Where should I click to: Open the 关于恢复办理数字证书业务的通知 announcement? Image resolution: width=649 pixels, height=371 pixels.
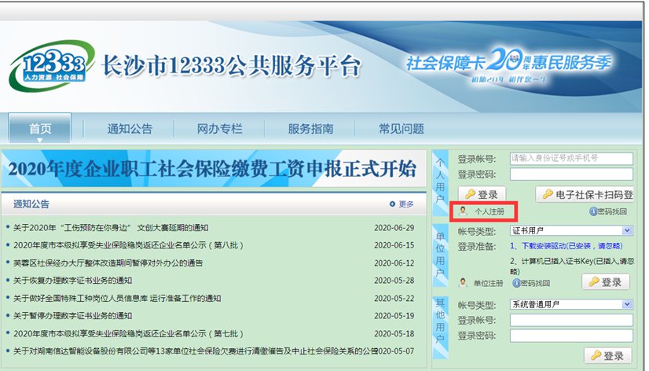pos(72,281)
